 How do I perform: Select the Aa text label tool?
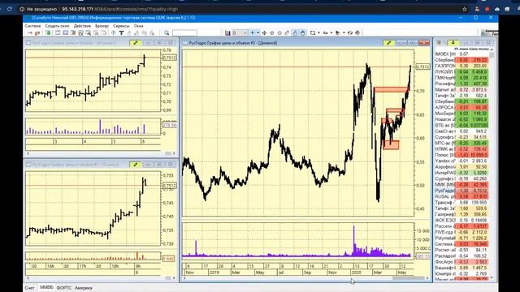[325, 32]
